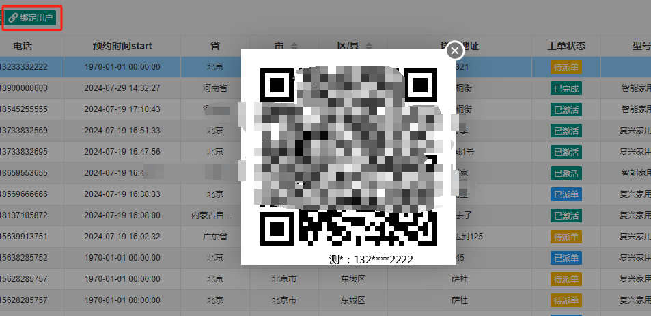This screenshot has height=316, width=651.
Task: Click 已激活 badge in 13733832695 row
Action: pos(566,152)
